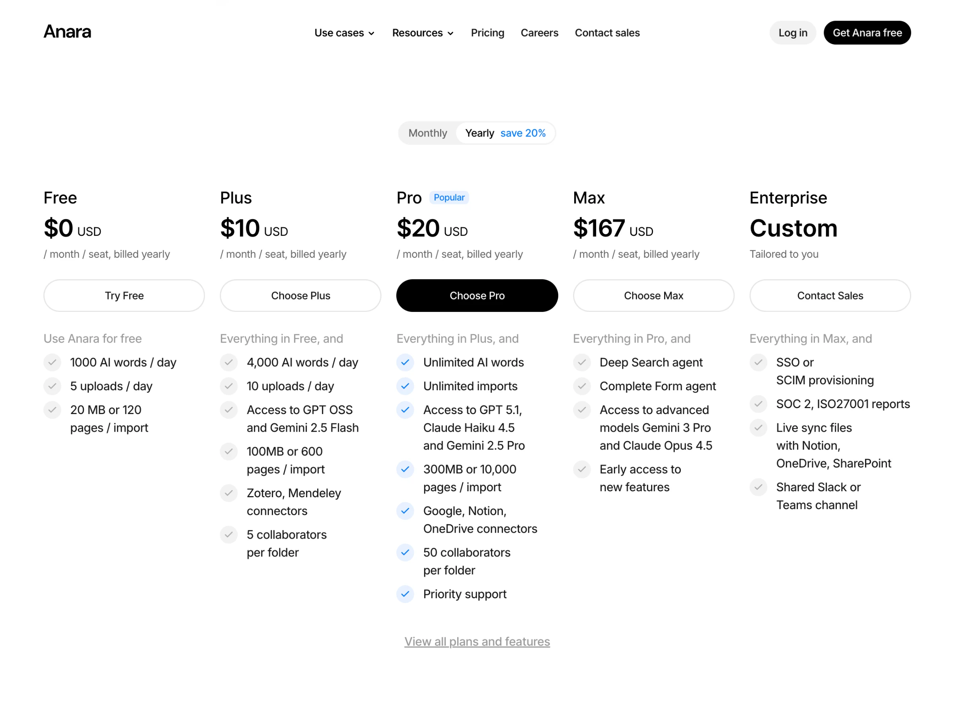Click the checkmark beside Zotero, Mendeley connectors
The image size is (955, 716).
click(229, 493)
